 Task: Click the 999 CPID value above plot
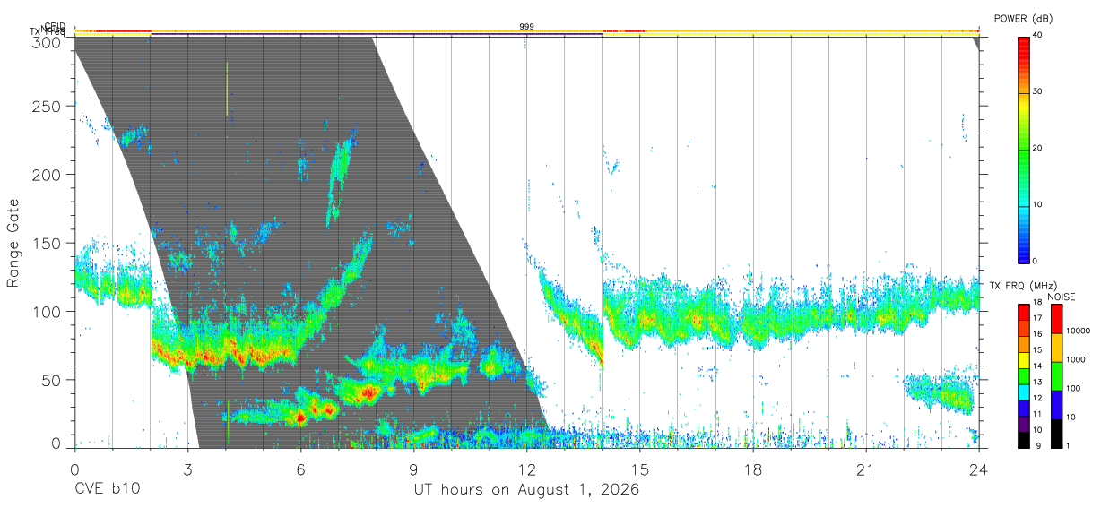click(527, 27)
